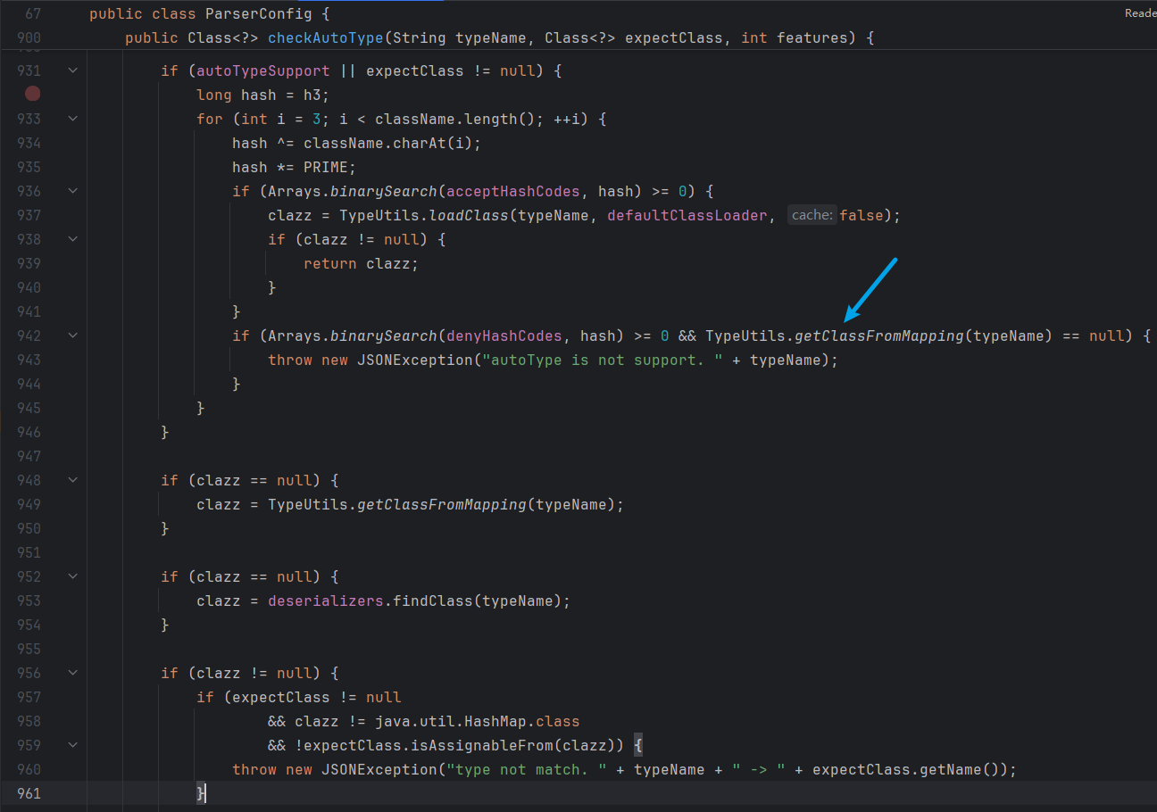Click JSONException on line 943

(x=414, y=360)
